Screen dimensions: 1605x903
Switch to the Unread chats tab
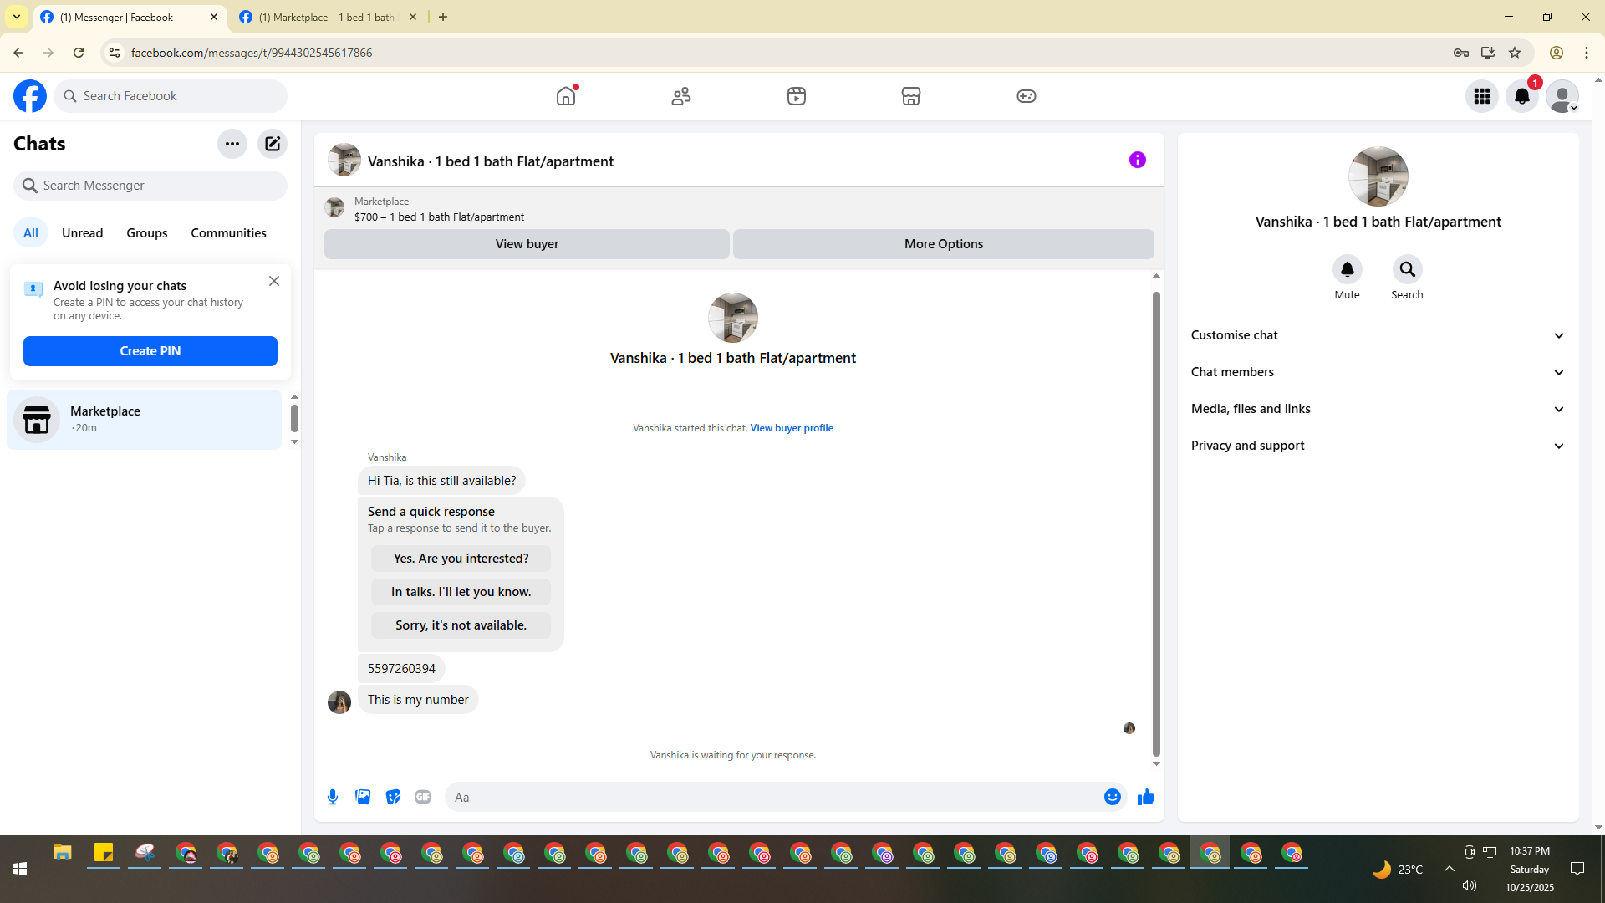(x=82, y=233)
